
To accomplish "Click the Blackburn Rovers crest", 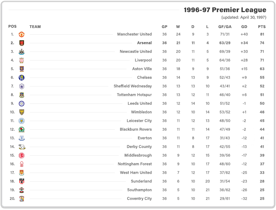I will coord(21,129).
